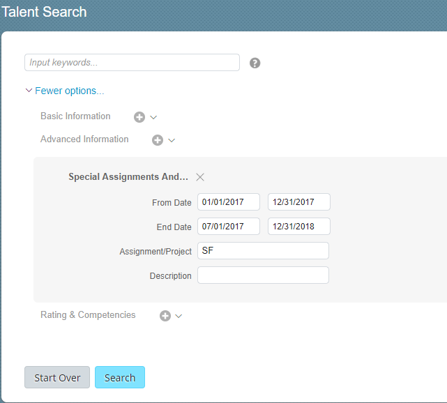Select From Date end field 12/31/2017
This screenshot has width=447, height=403.
[299, 201]
